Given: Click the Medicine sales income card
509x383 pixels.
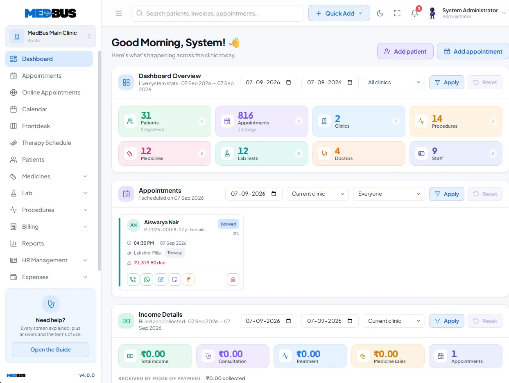Looking at the screenshot, I should point(388,356).
